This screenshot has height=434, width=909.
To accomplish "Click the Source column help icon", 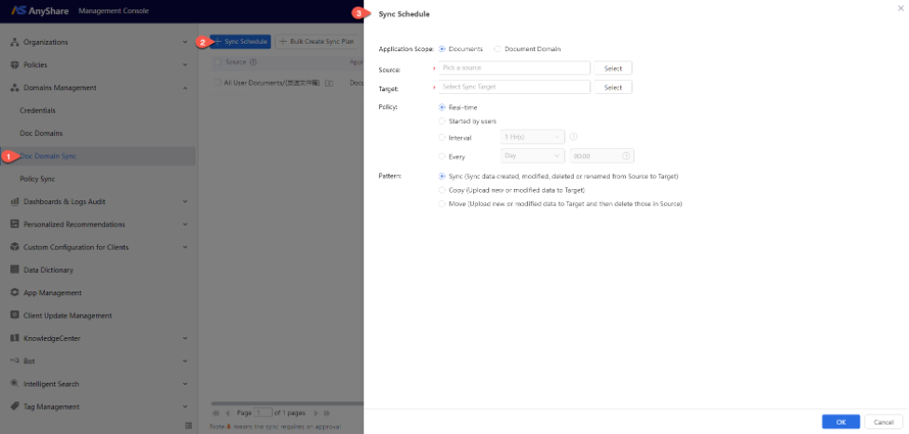I will (x=252, y=62).
